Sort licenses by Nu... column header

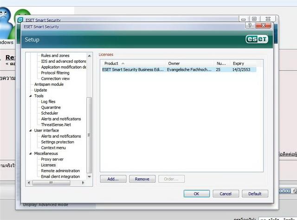pyautogui.click(x=222, y=64)
